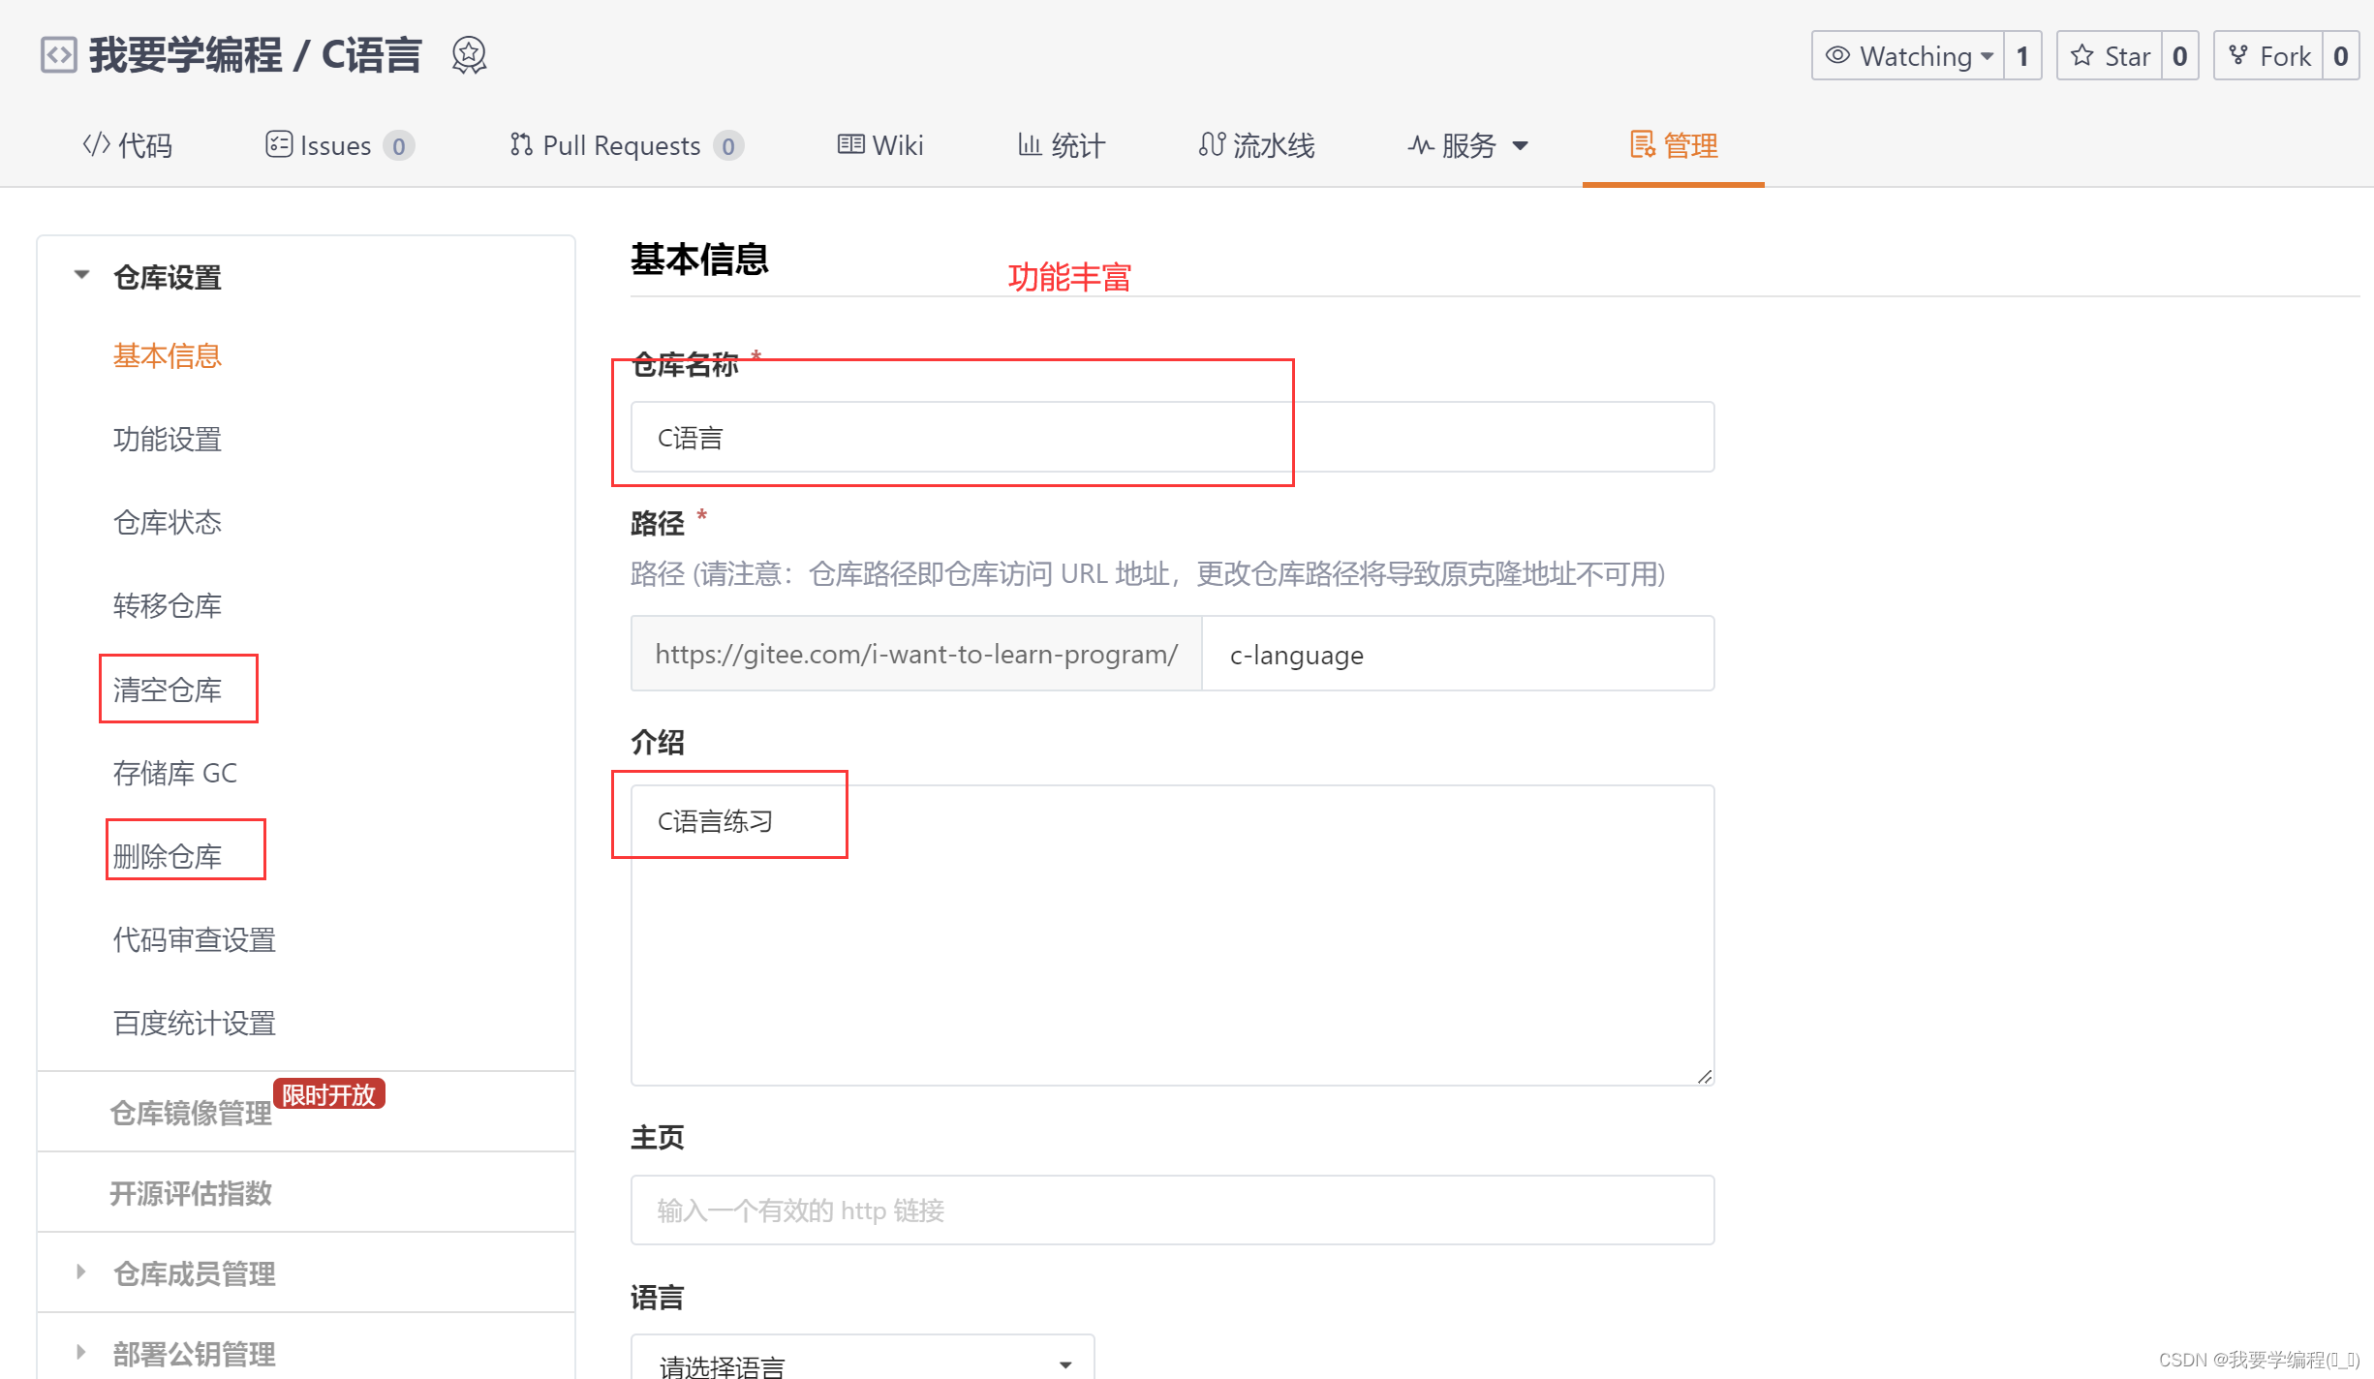Open the 代码 tab
The height and width of the screenshot is (1379, 2374).
128,145
